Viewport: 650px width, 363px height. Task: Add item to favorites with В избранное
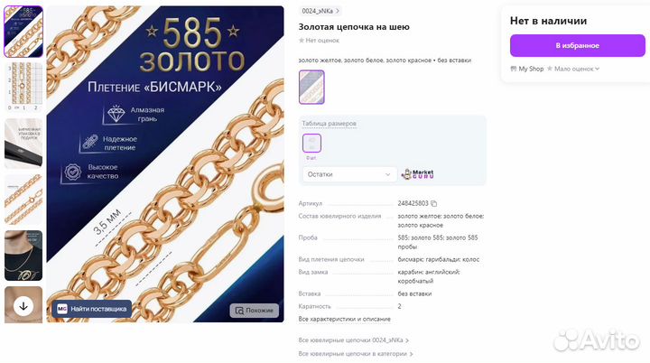pos(578,46)
